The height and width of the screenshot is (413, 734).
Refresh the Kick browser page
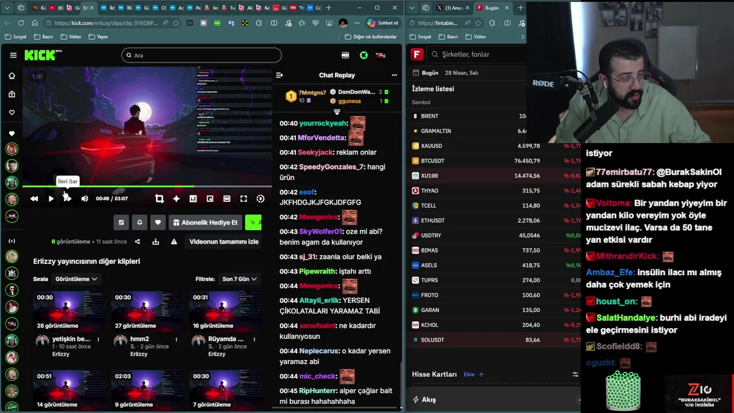21,23
